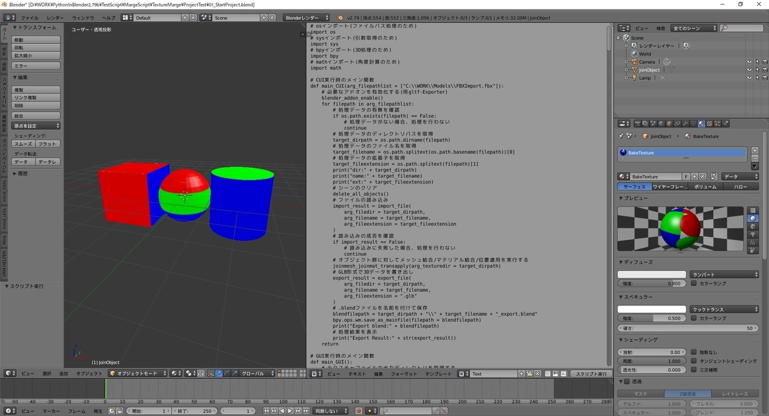Screen dimensions: 769x416
Task: Open the 原点を設定 dropdown
Action: [x=37, y=126]
